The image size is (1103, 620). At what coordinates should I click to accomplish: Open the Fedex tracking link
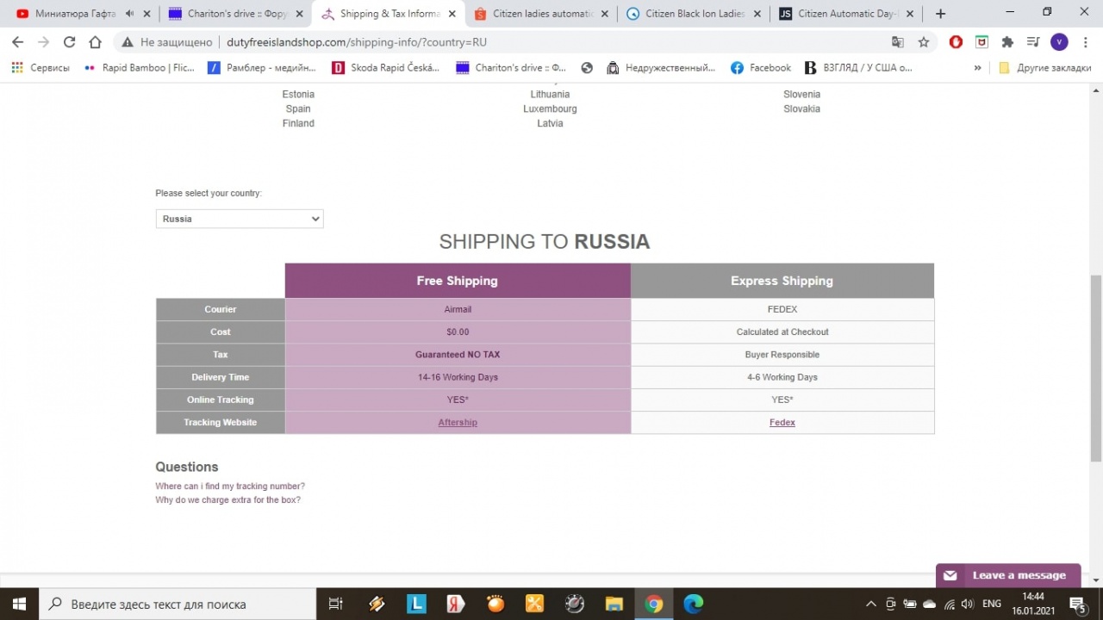pos(782,423)
